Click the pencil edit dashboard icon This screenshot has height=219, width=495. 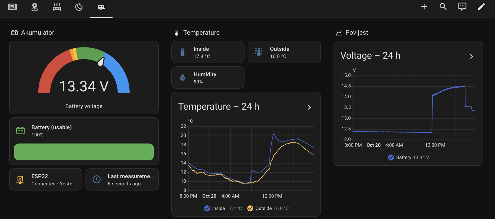point(481,7)
